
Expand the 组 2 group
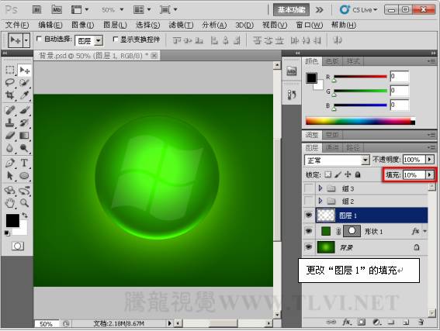click(x=320, y=201)
